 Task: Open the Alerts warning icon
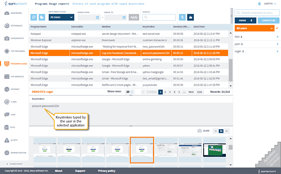coord(7,140)
